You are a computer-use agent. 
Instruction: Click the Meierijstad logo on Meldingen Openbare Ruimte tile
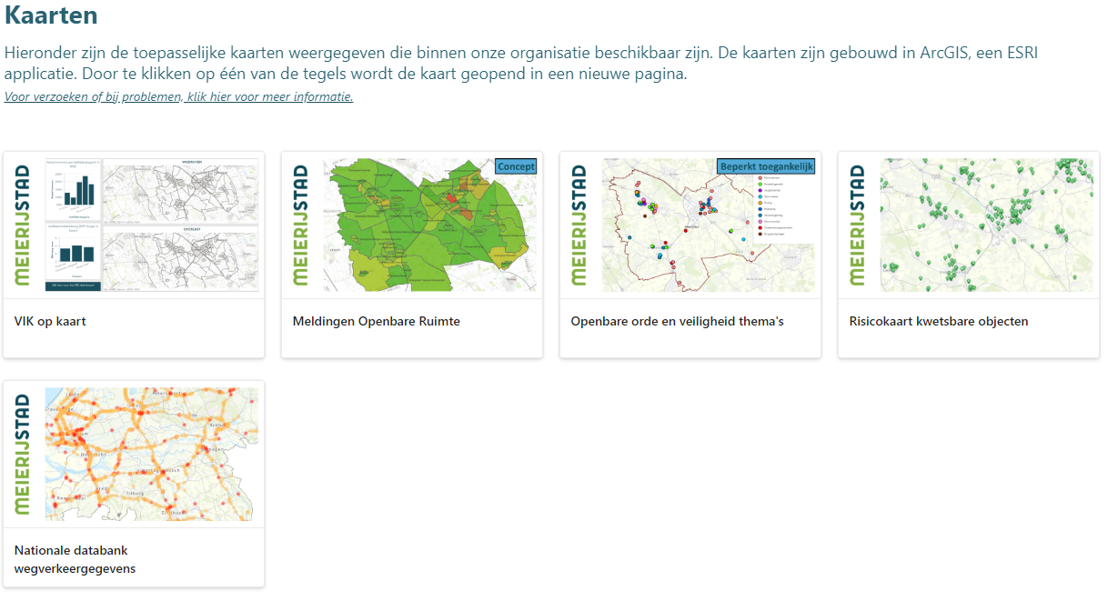click(301, 225)
